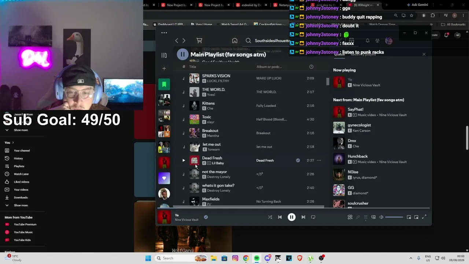Sort by Album or podcast column
The width and height of the screenshot is (469, 264).
click(x=269, y=67)
